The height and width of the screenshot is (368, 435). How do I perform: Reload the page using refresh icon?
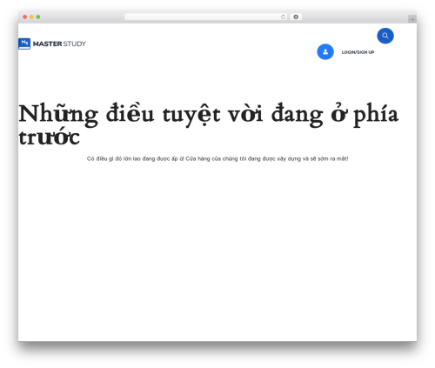[283, 17]
